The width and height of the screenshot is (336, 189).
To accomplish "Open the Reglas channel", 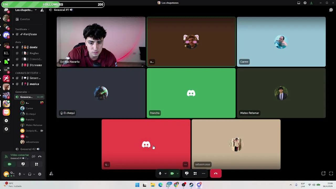I will point(29,53).
